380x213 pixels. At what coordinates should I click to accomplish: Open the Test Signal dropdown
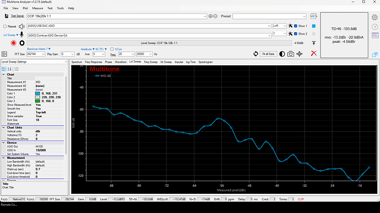[x=205, y=16]
